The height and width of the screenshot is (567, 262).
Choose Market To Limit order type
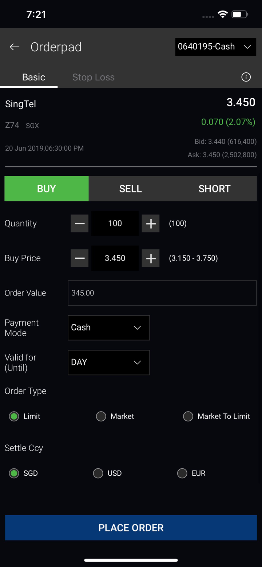click(x=188, y=416)
